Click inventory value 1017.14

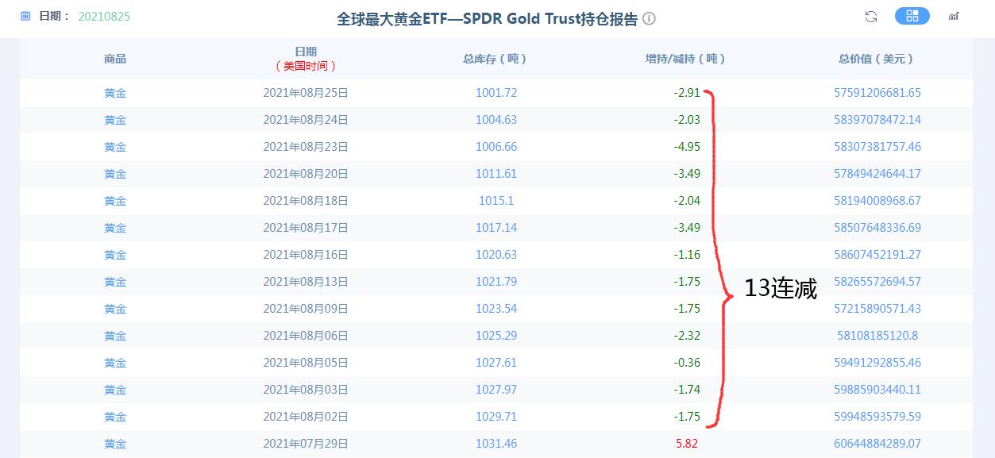tap(496, 228)
